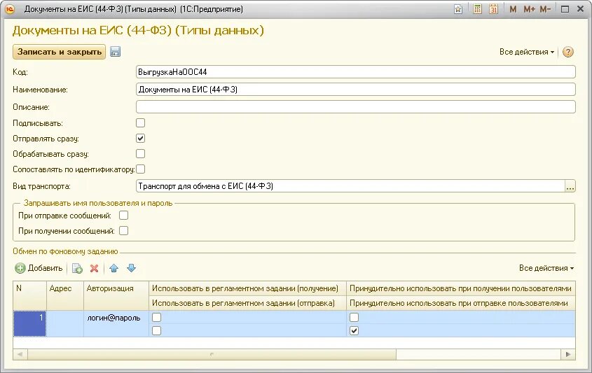Click Записать и закрыть button
This screenshot has height=373, width=592.
coord(60,52)
